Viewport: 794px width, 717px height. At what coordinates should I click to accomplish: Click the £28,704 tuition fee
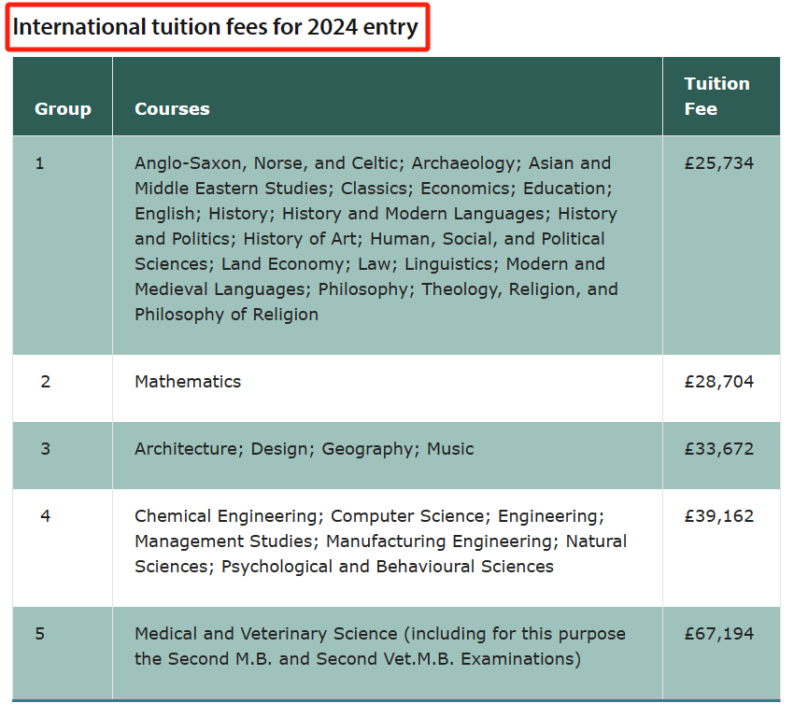718,382
